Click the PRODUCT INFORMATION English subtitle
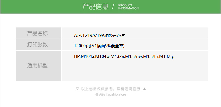Viewport: 221px width, 107px height. tap(128, 7)
